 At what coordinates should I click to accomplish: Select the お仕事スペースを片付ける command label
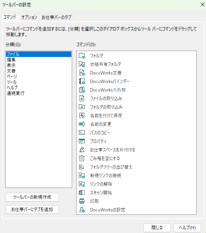pyautogui.click(x=113, y=150)
